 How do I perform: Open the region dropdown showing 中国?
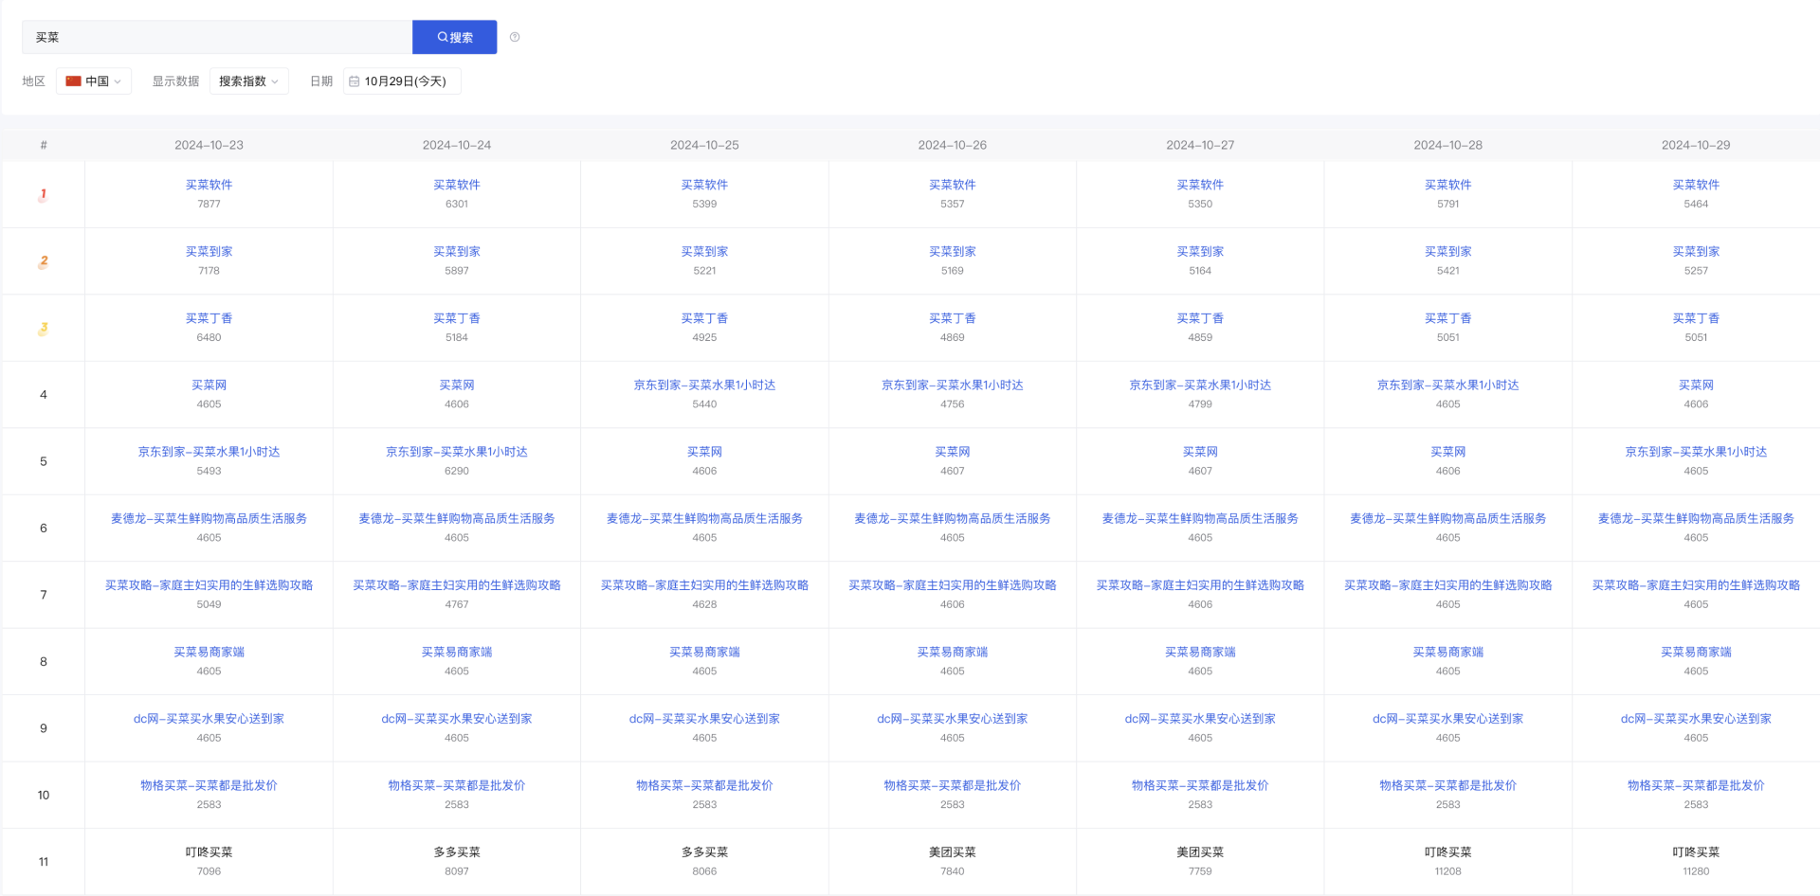click(x=94, y=81)
